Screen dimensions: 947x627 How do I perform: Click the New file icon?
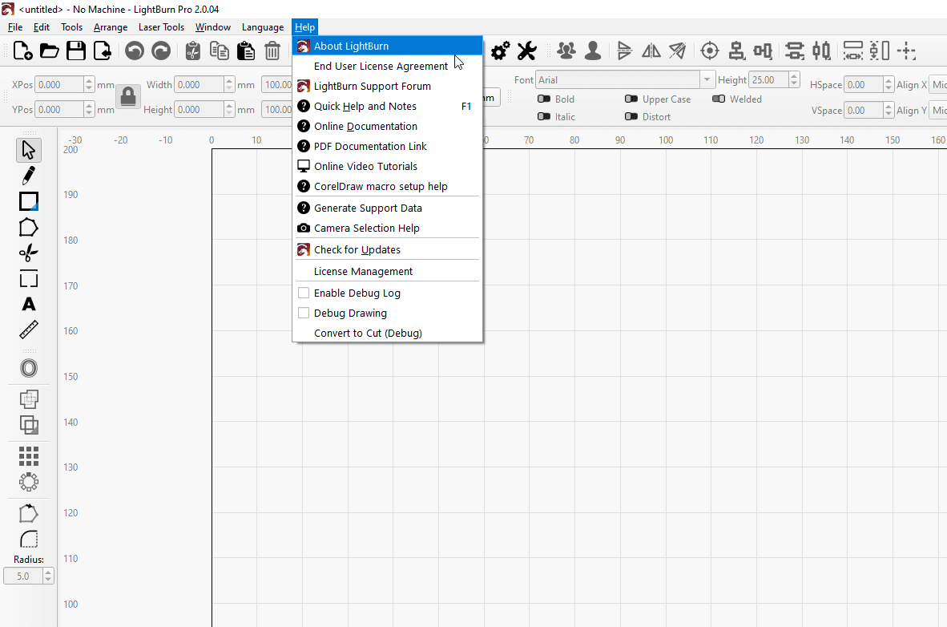pos(23,51)
